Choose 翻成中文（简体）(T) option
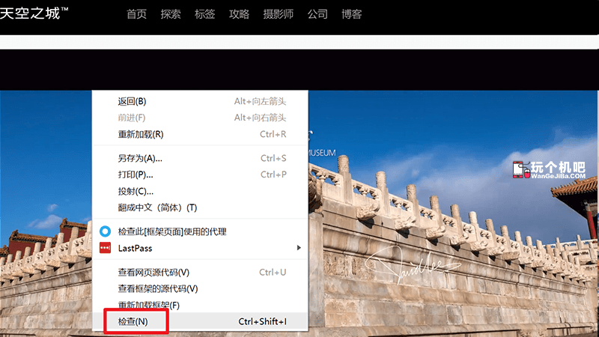Screen dimensions: 599x337 pyautogui.click(x=157, y=207)
